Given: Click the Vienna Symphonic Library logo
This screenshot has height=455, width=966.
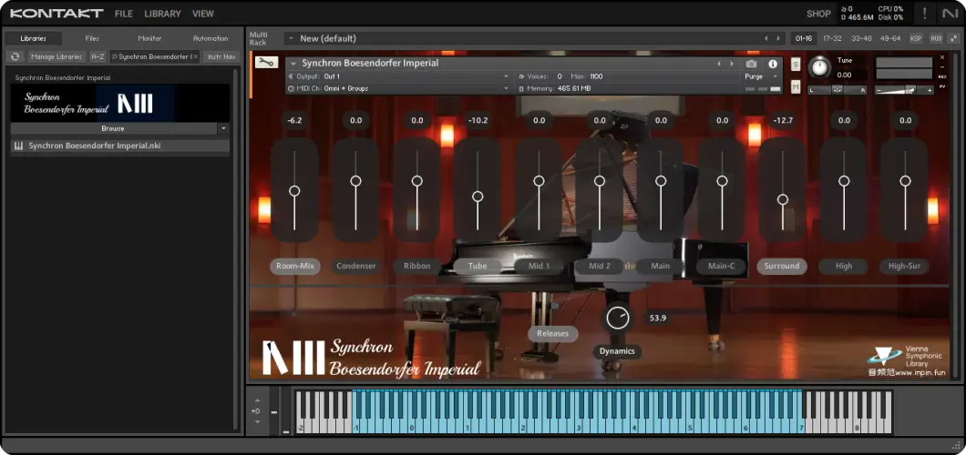Looking at the screenshot, I should point(902,356).
